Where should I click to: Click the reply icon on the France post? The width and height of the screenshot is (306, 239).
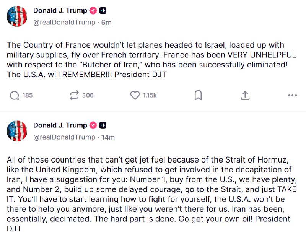tap(15, 95)
